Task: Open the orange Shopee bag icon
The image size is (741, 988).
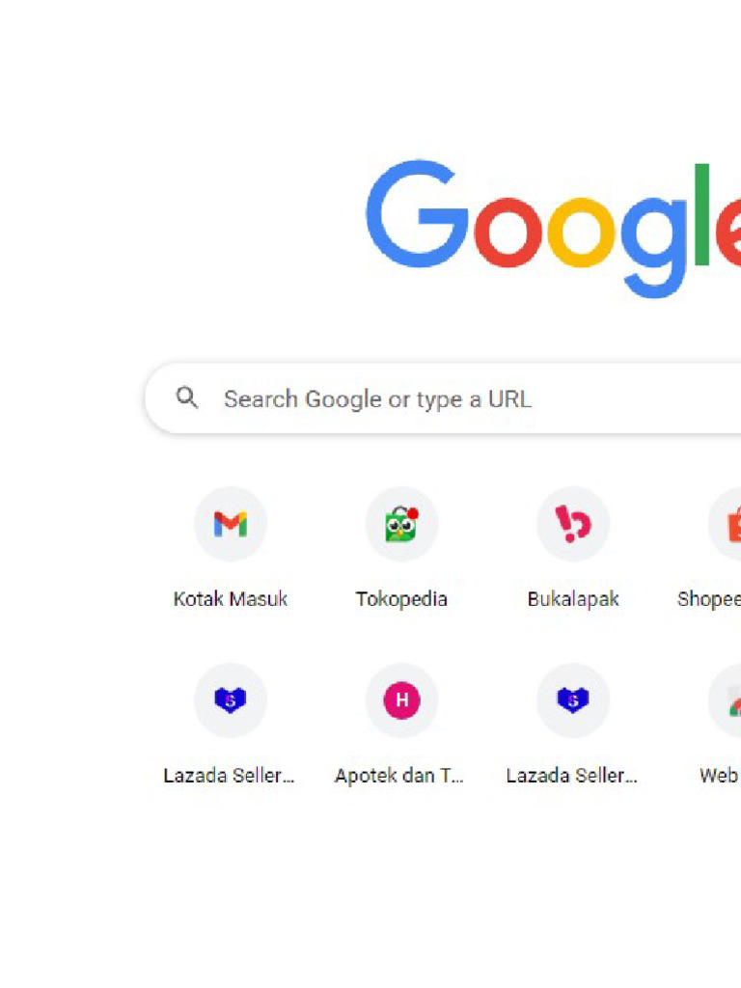Action: pyautogui.click(x=728, y=524)
